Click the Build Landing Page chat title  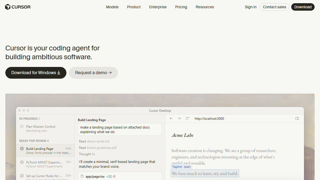click(x=92, y=120)
